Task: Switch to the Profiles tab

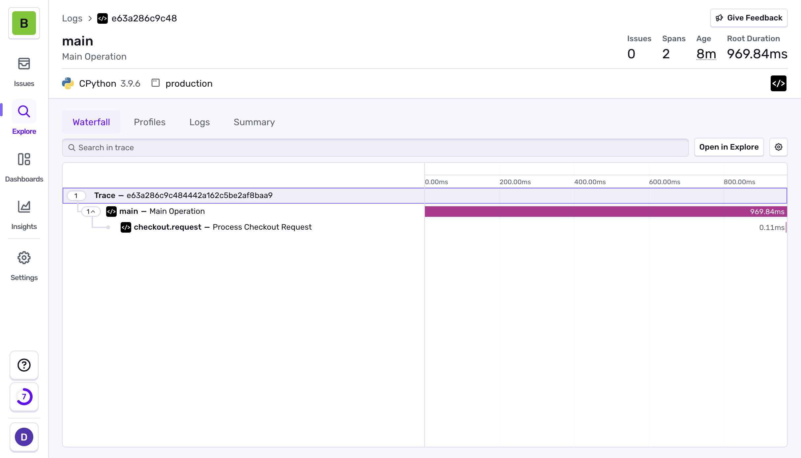Action: 150,122
